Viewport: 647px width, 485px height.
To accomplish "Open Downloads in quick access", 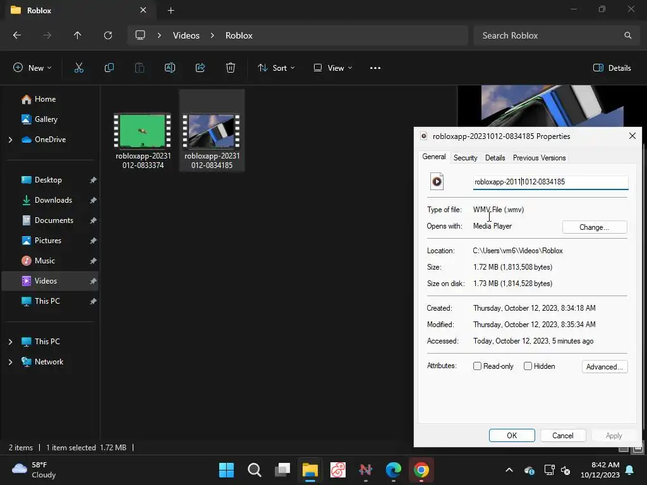I will [53, 200].
